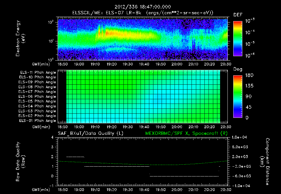Click the GMT(min) label under the spectrogram
The height and width of the screenshot is (194, 281).
[41, 64]
